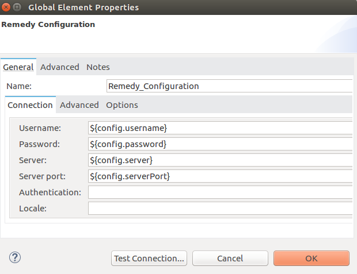Show the Options sub-tab
The width and height of the screenshot is (357, 274).
pos(121,105)
